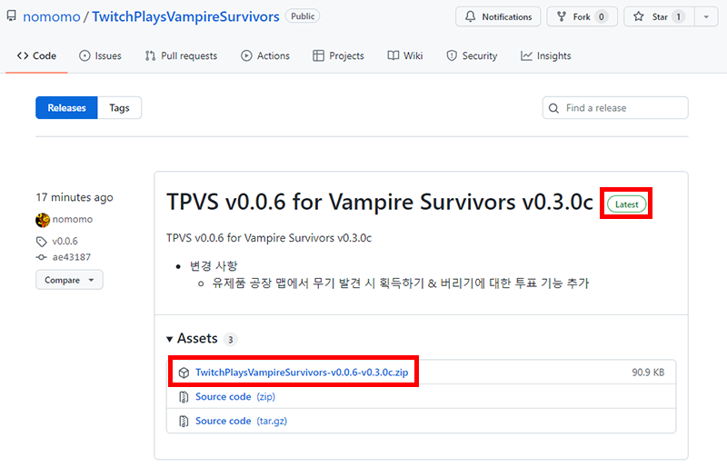Click the Latest release badge
Screen dimensions: 727x467
[x=627, y=204]
